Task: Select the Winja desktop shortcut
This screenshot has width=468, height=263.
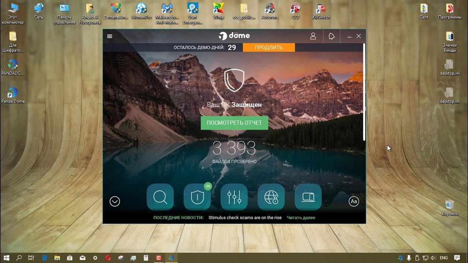Action: (218, 11)
